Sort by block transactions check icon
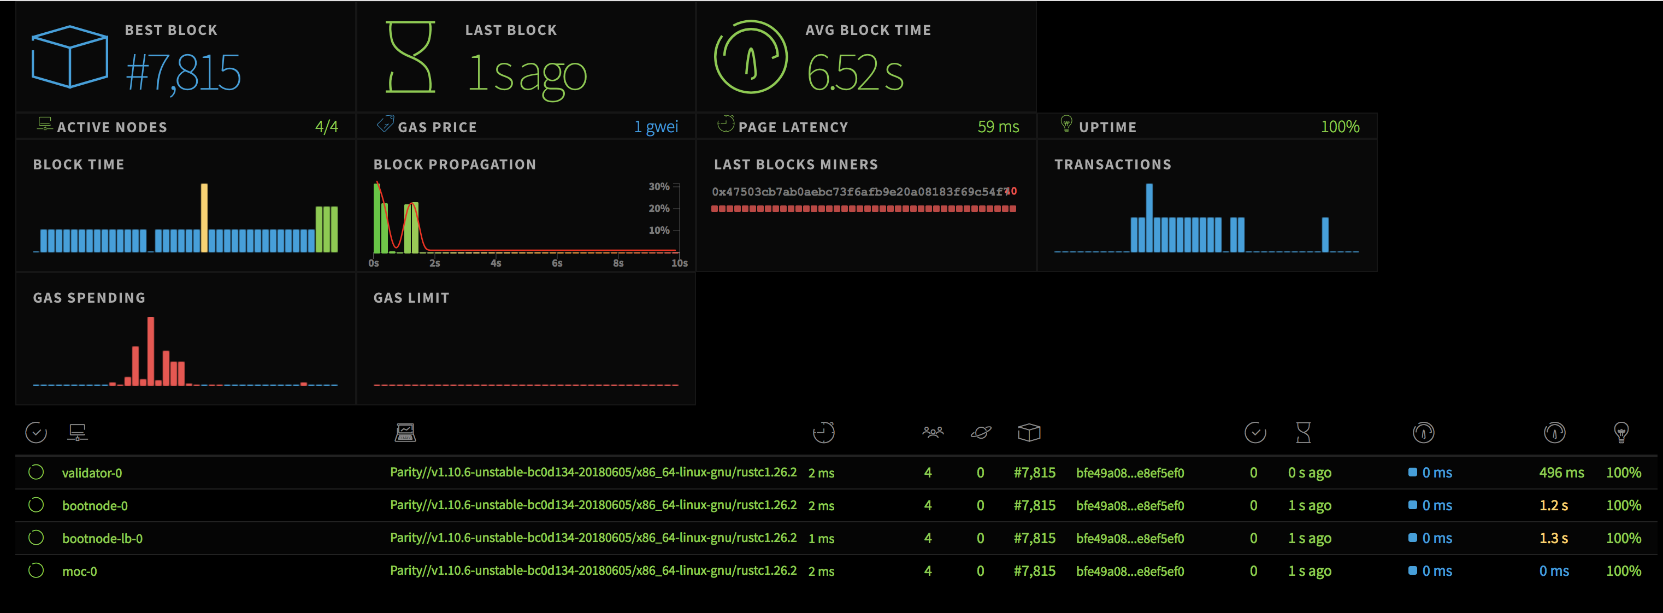Screen dimensions: 1663x613 pos(1255,432)
